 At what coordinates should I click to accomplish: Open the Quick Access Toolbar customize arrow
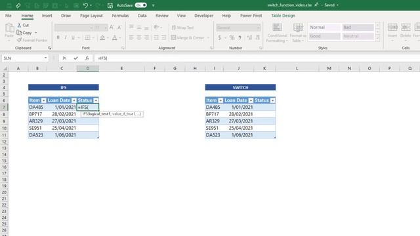tap(153, 5)
